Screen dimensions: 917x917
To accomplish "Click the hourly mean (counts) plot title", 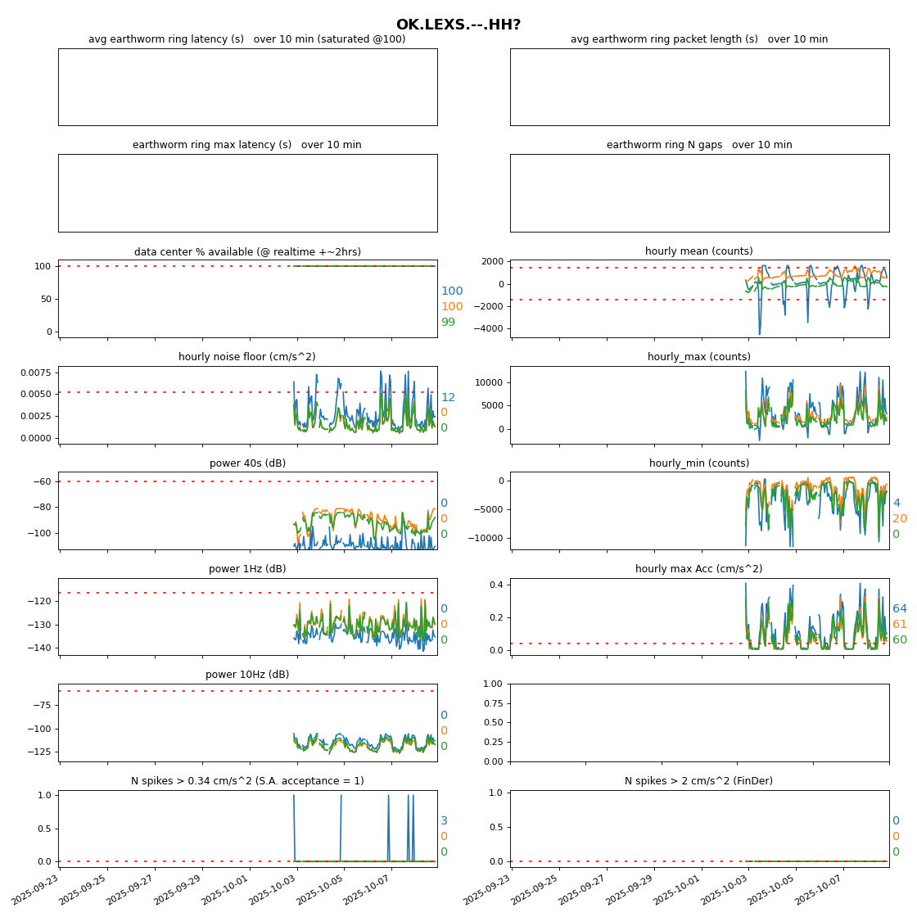I will click(x=698, y=251).
